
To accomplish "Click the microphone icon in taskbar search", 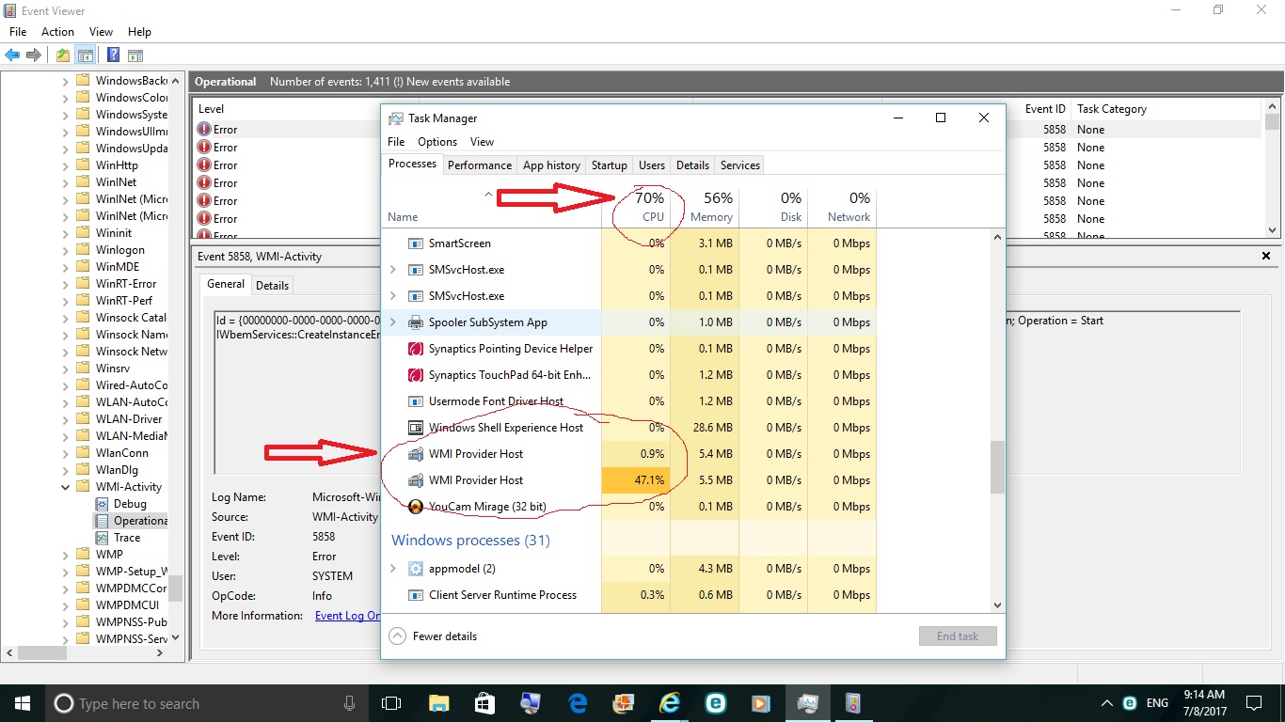I will 350,703.
